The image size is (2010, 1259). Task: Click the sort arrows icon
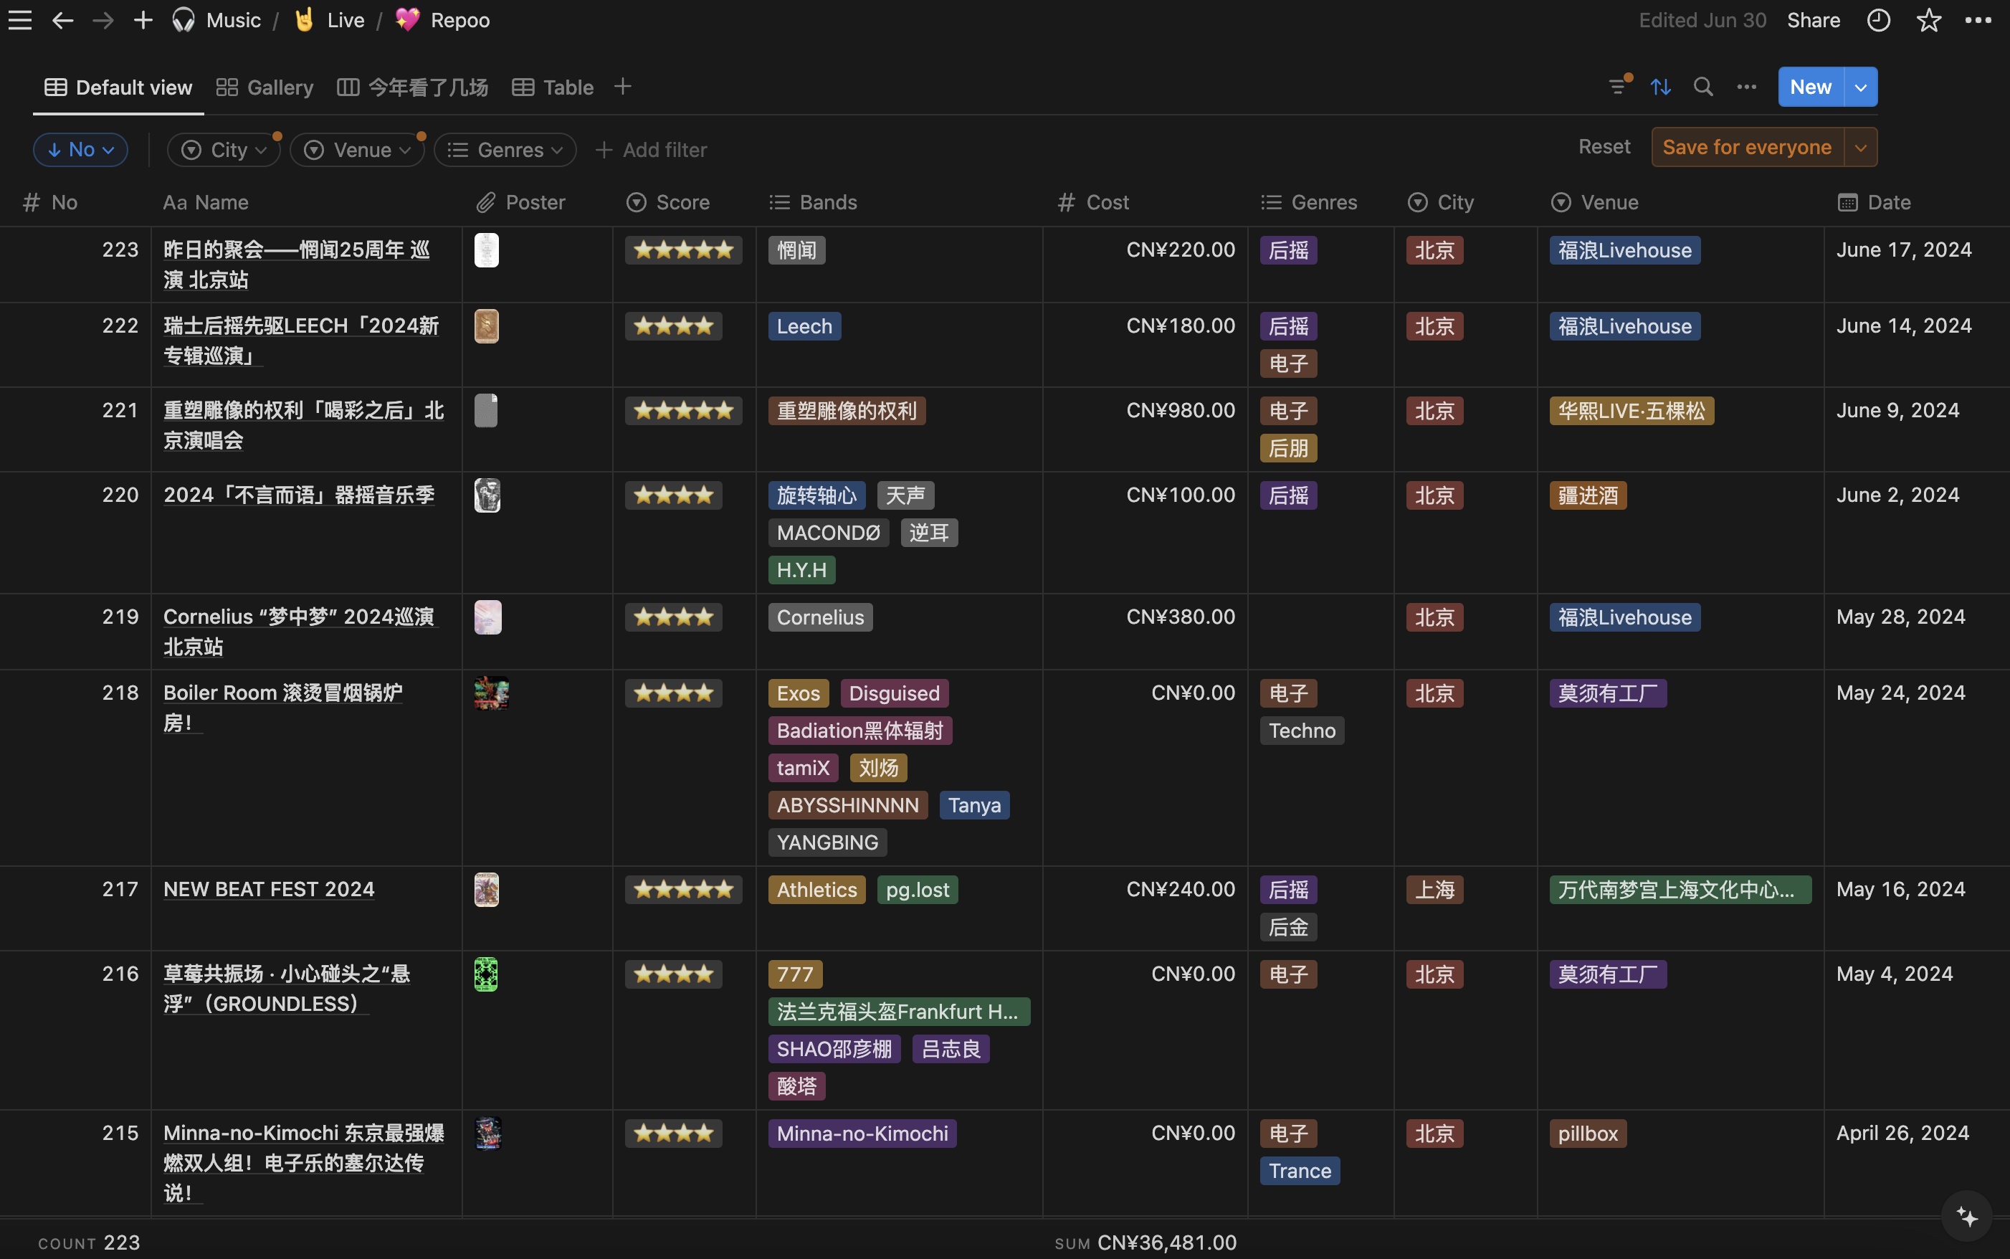coord(1660,87)
